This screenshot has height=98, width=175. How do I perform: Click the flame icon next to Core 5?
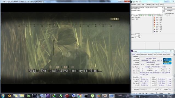click(154, 26)
